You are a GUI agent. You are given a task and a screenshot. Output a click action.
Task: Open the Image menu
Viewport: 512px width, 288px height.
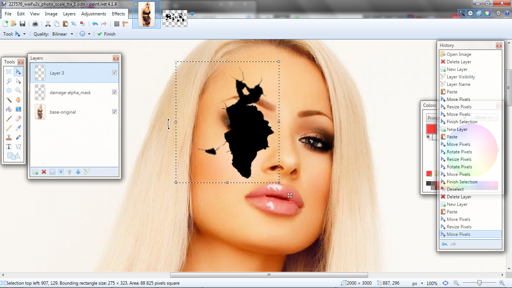(51, 14)
